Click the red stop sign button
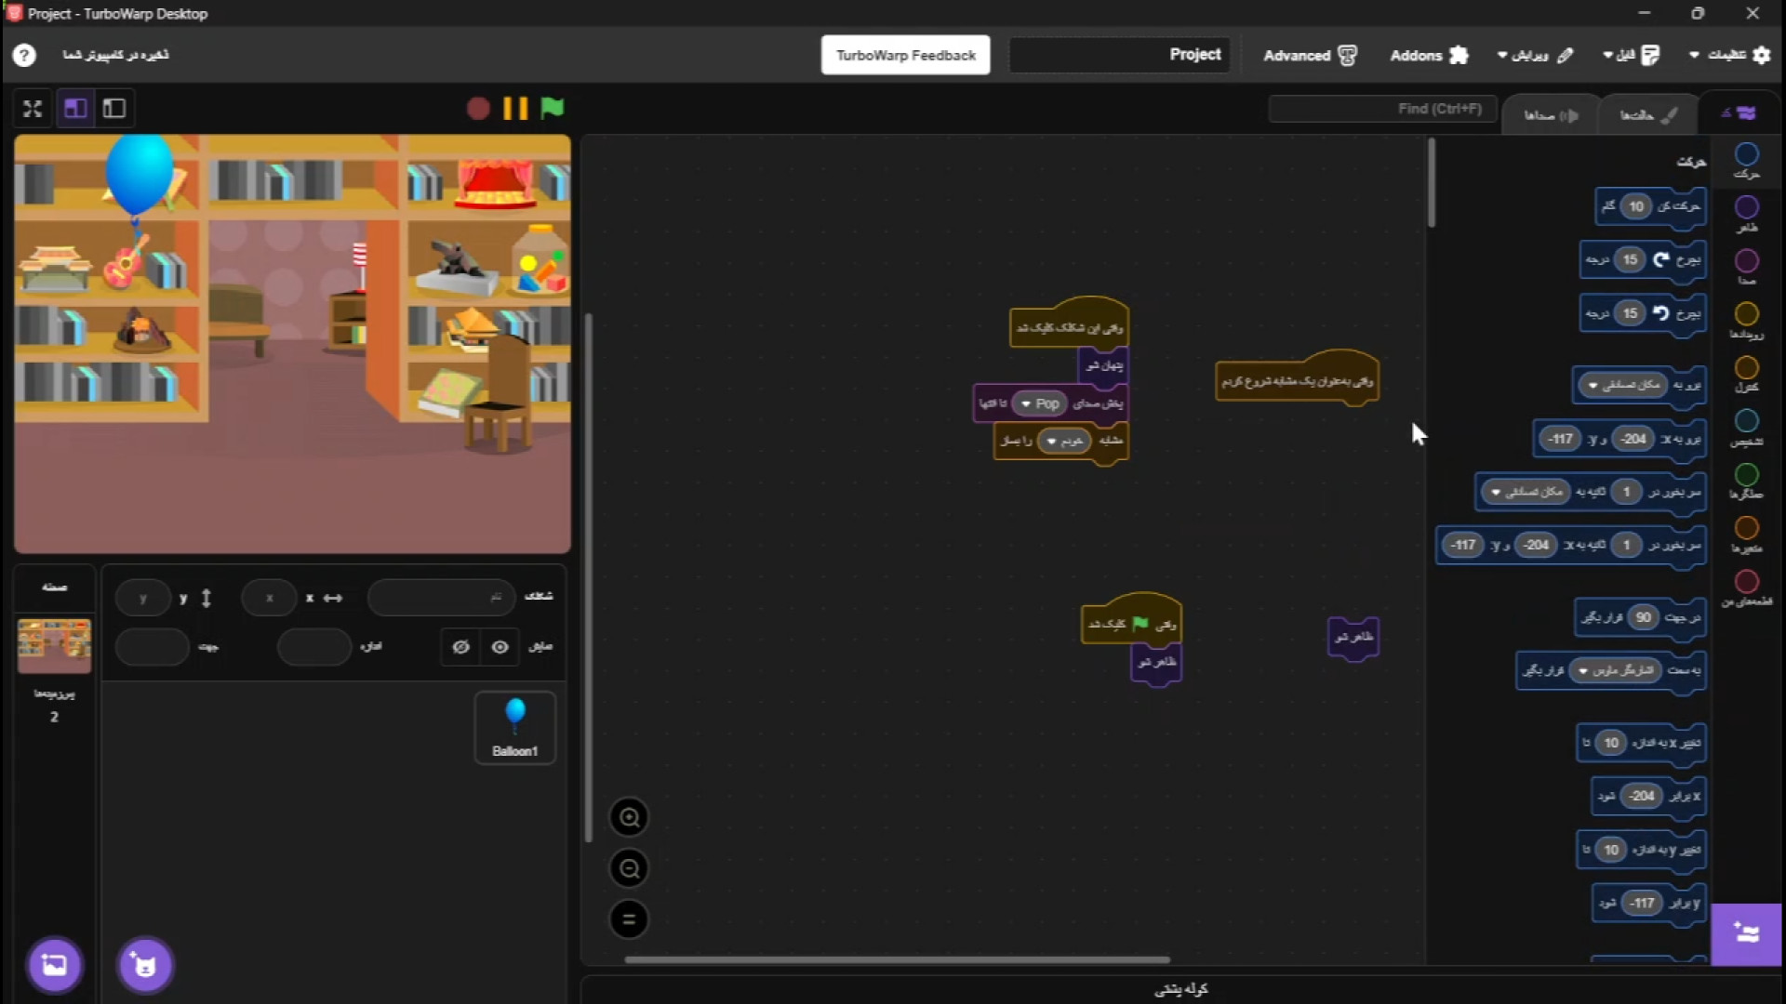This screenshot has height=1004, width=1786. tap(478, 108)
